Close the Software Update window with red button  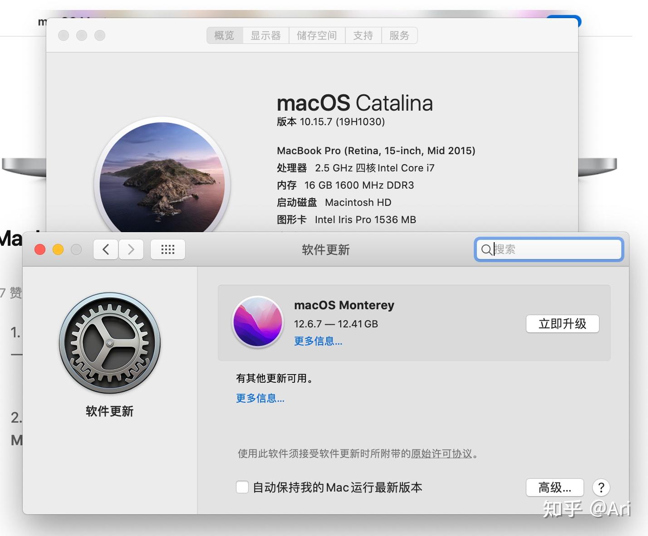[40, 249]
